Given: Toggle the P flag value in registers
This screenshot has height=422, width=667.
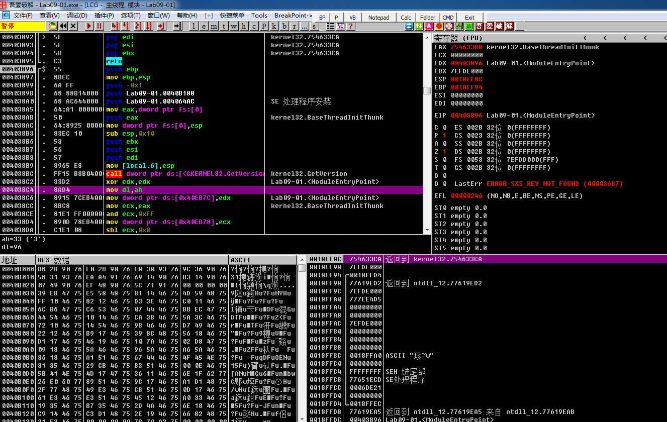Looking at the screenshot, I should click(x=444, y=136).
